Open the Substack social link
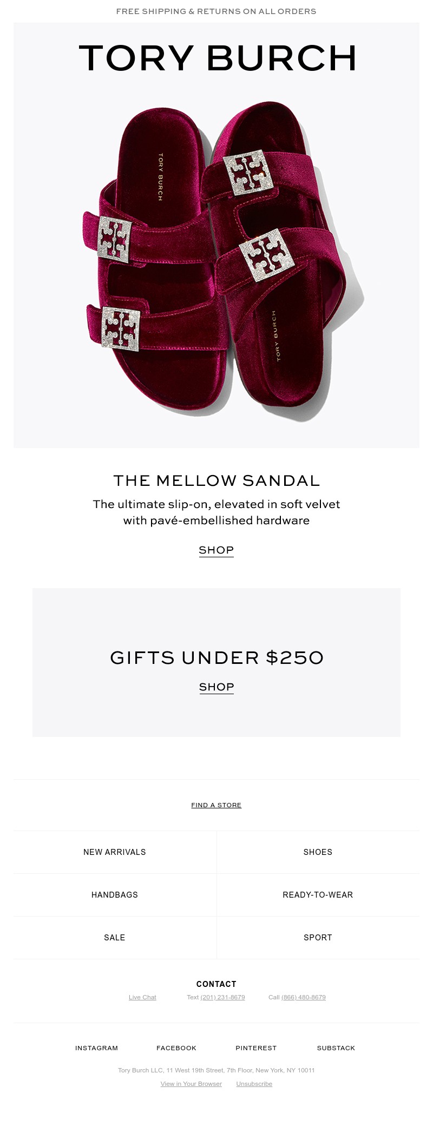Screen dimensions: 433x1133 tap(336, 1048)
